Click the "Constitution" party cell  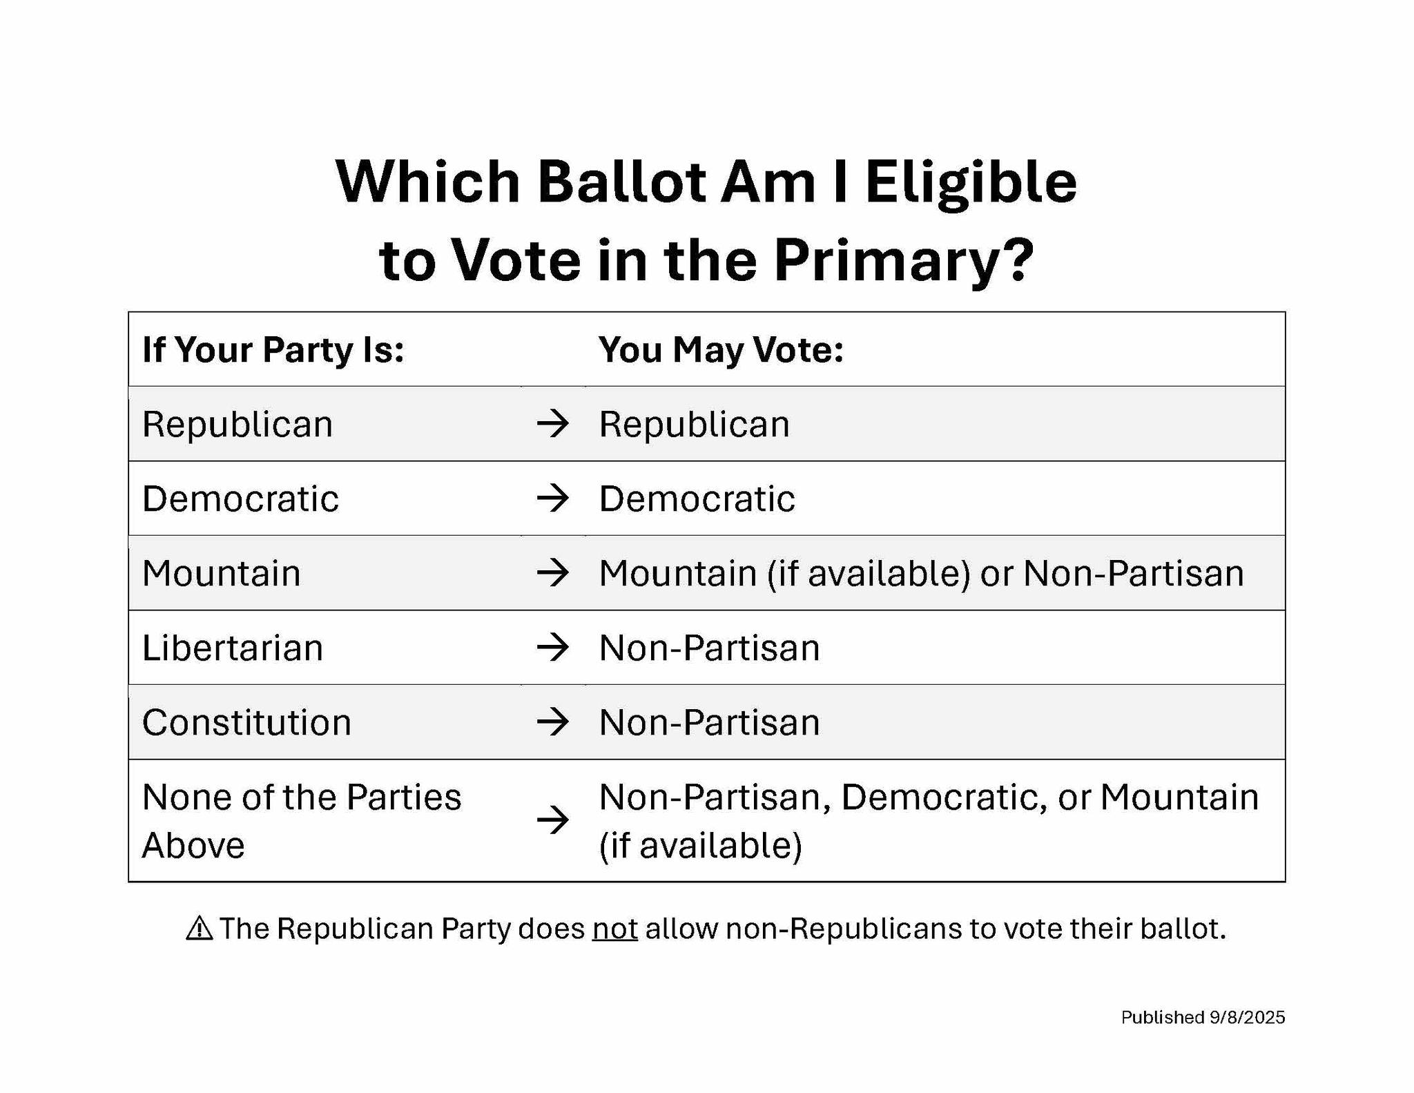click(246, 722)
